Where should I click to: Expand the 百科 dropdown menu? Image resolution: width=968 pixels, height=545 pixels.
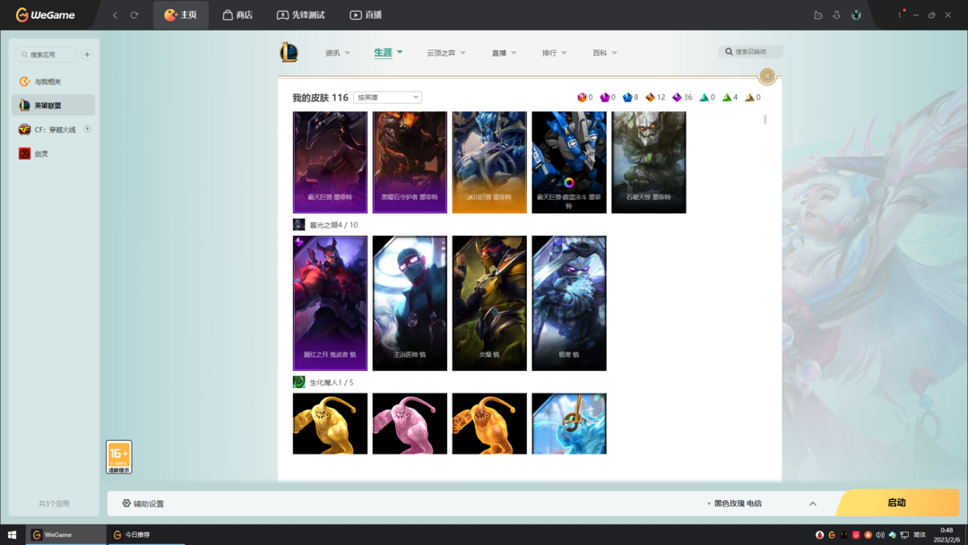click(x=604, y=53)
